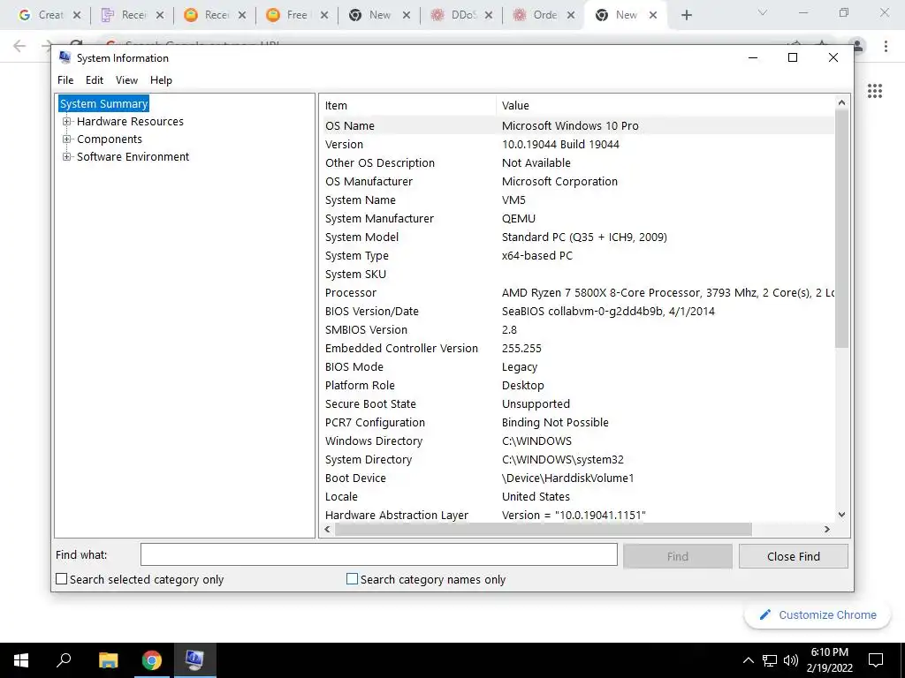
Task: Select the Platform Role row
Action: 578,385
